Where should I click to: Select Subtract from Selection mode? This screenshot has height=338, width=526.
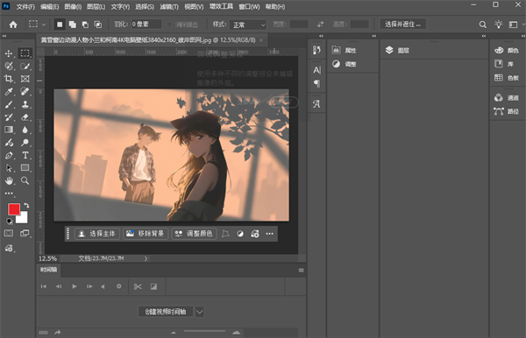pos(85,25)
